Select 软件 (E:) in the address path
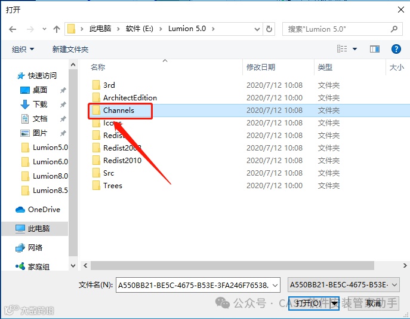Screen dimensions: 410x319 [x=140, y=29]
